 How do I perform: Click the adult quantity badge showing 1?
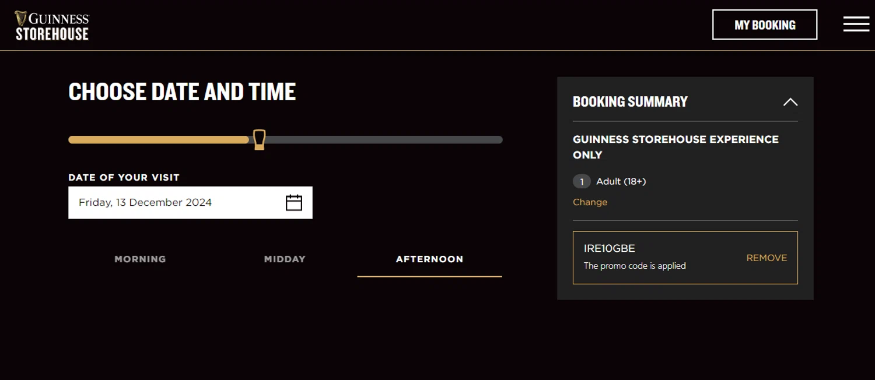pos(582,182)
